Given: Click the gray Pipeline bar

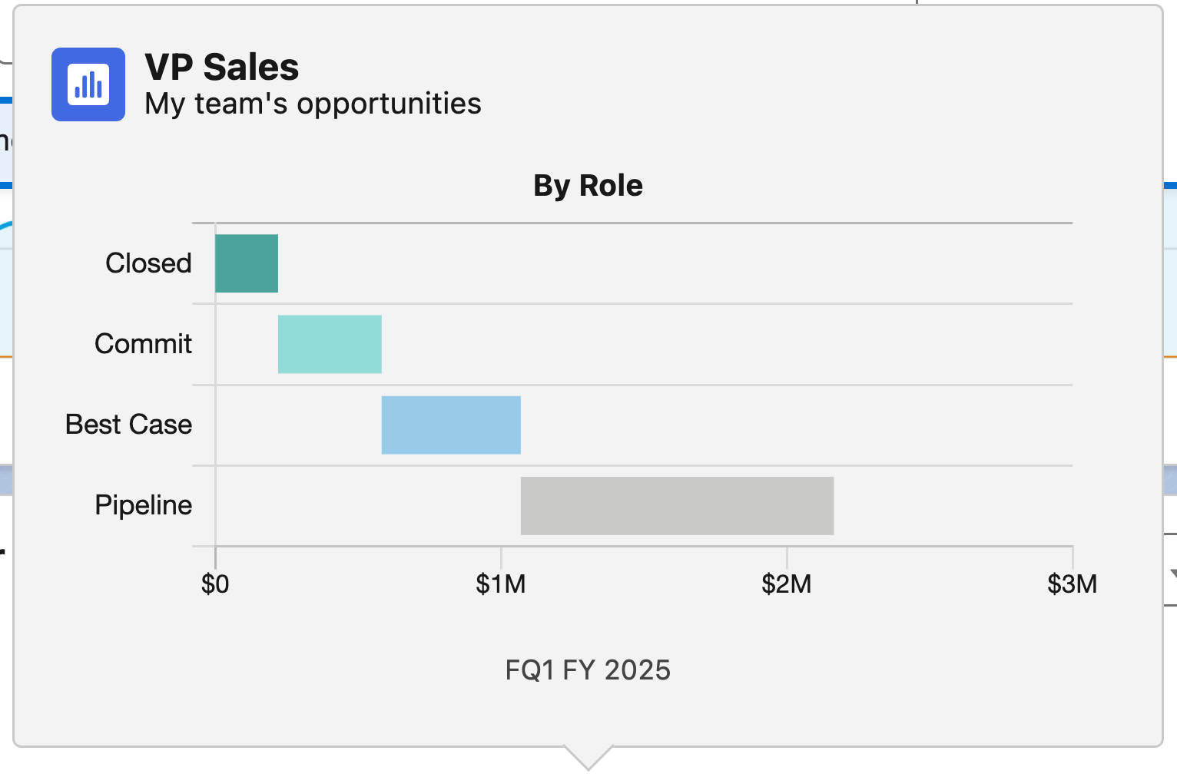Looking at the screenshot, I should [677, 505].
